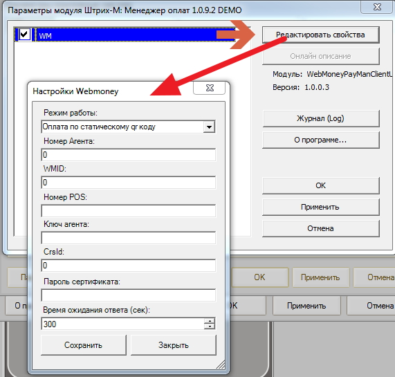Click the Номер POS input field
This screenshot has height=377, width=395.
click(129, 210)
